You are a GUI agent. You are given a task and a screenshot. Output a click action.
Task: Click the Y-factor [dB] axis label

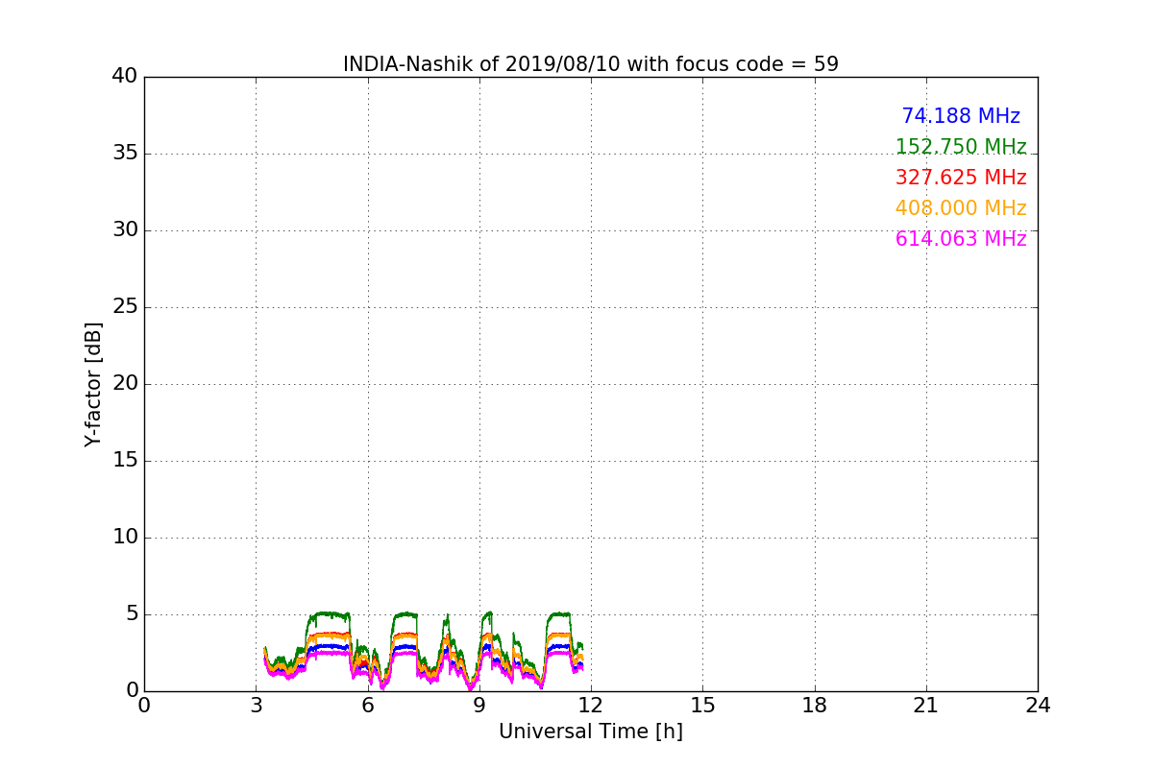[x=93, y=384]
